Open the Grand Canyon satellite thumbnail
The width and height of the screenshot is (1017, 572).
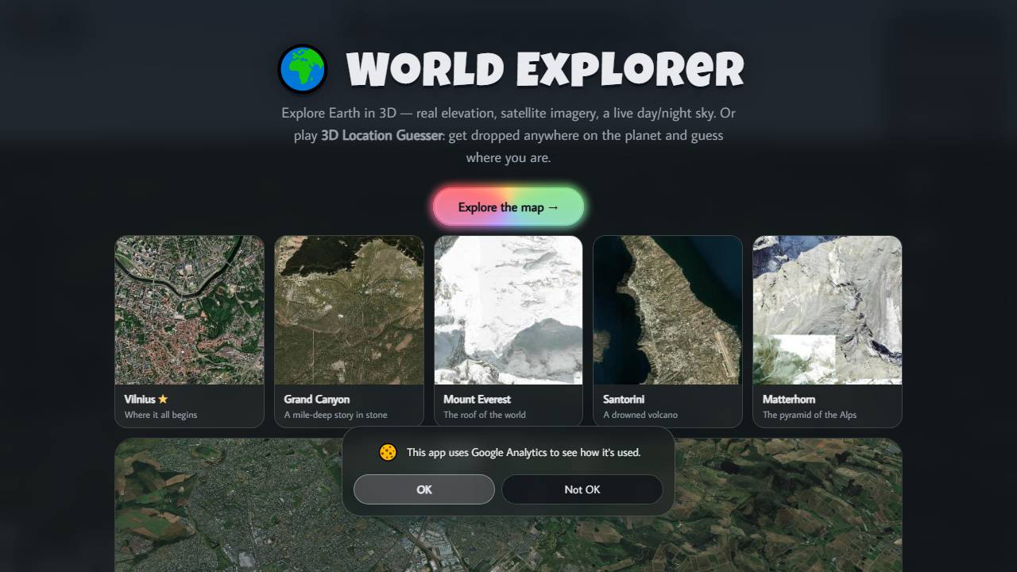(x=349, y=310)
